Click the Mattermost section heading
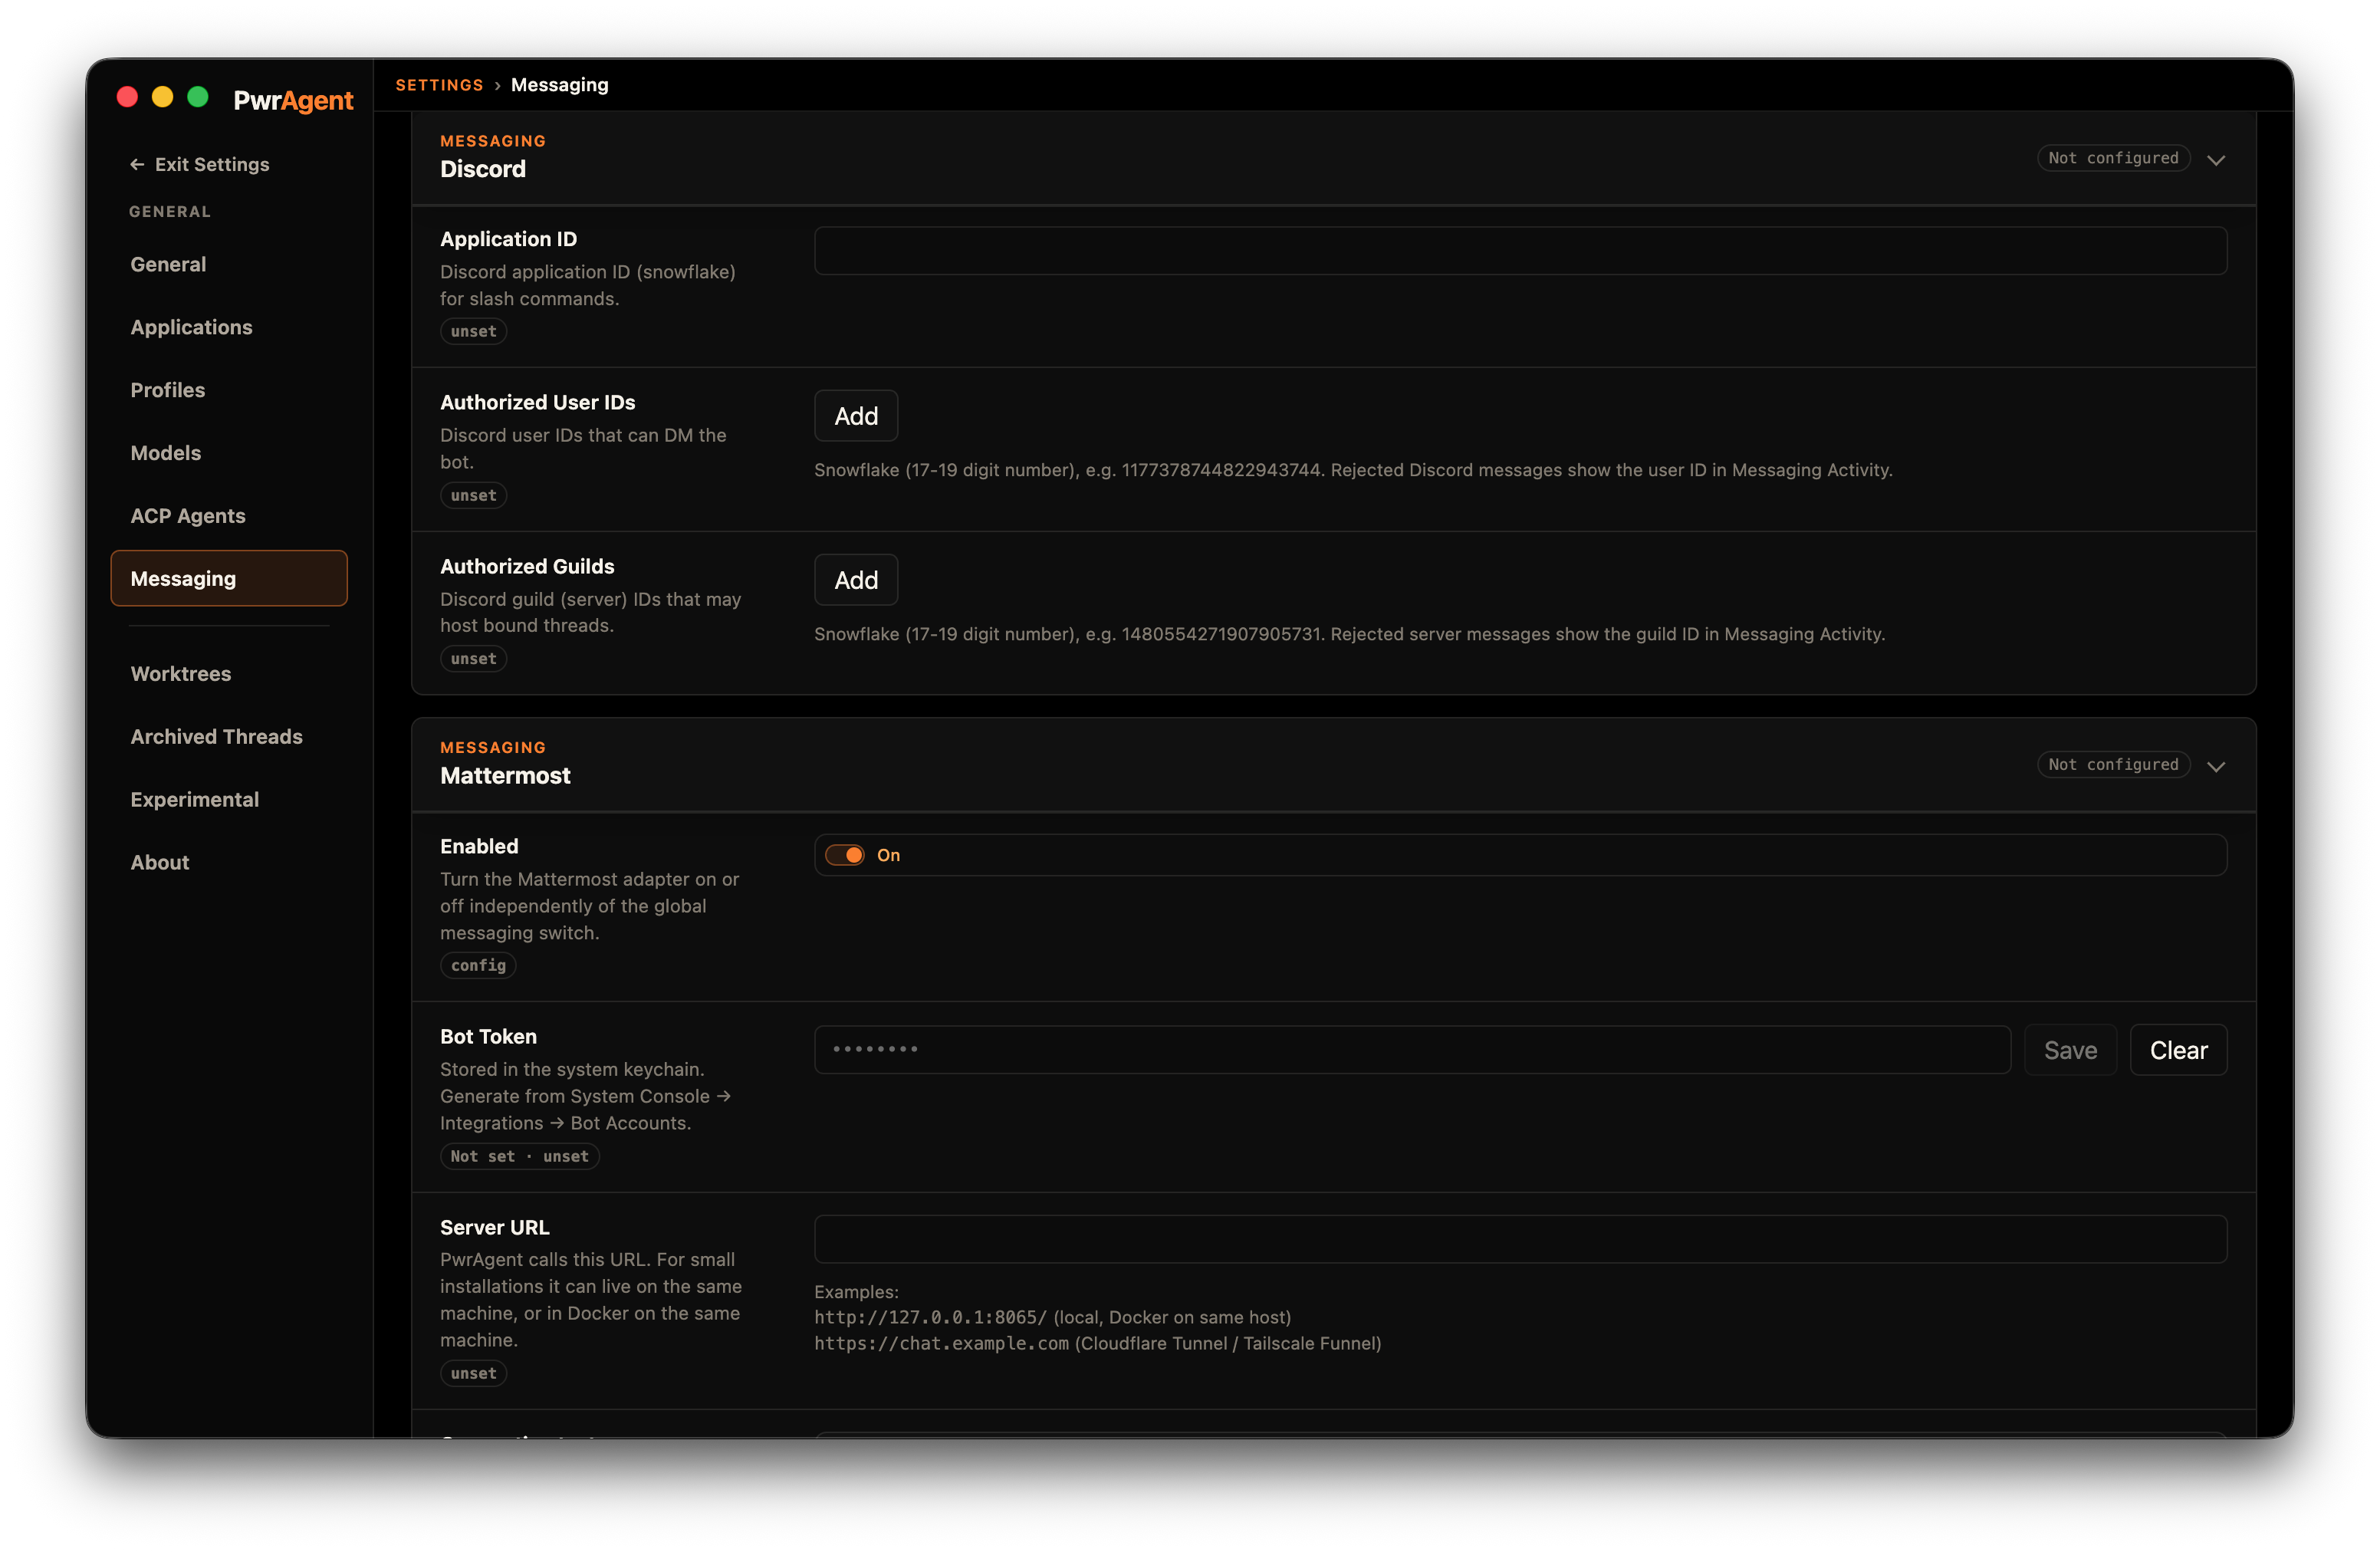This screenshot has height=1552, width=2380. click(x=505, y=776)
